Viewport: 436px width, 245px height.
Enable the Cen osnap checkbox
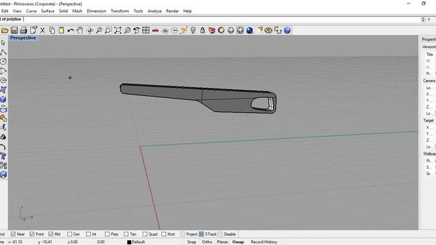click(69, 234)
